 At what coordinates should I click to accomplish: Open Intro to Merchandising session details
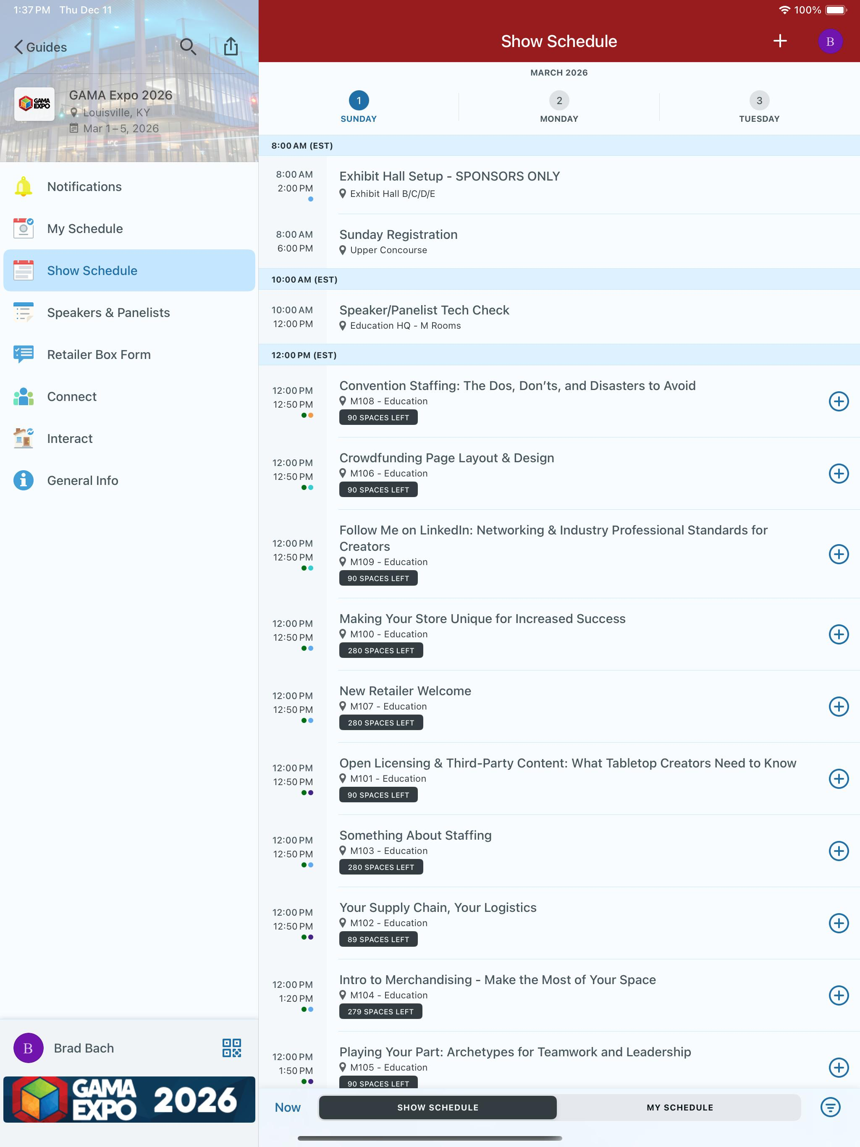[x=498, y=979]
